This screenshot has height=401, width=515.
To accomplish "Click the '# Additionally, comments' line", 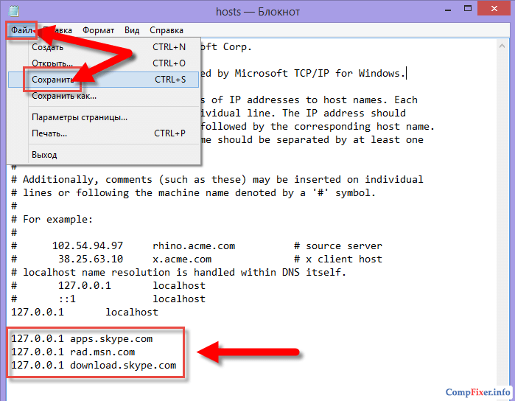I will pyautogui.click(x=217, y=179).
